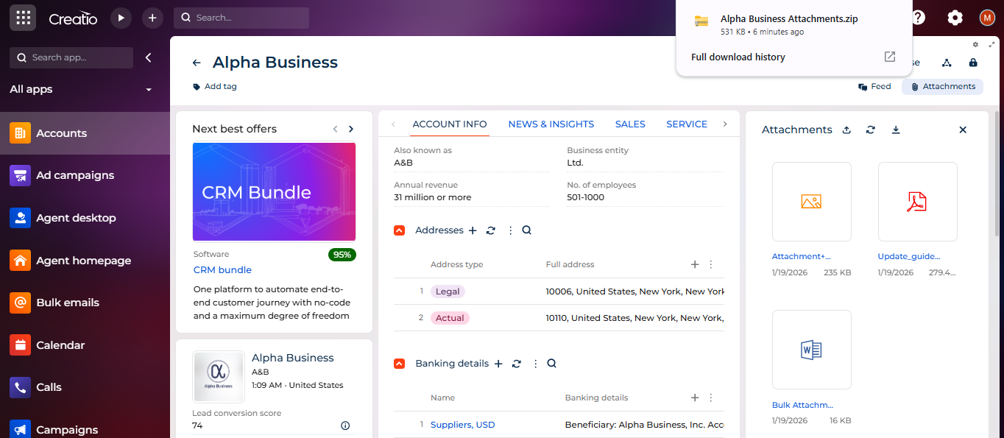Refresh the Attachments panel
Screen dimensions: 1004x438
pos(871,130)
